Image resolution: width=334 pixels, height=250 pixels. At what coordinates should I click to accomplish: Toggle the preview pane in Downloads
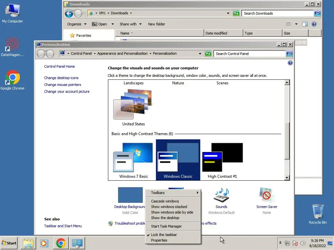tap(305, 24)
